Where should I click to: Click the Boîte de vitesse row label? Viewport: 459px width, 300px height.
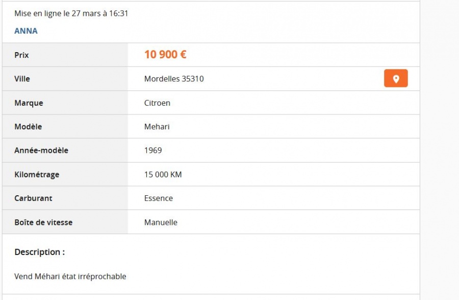[43, 222]
